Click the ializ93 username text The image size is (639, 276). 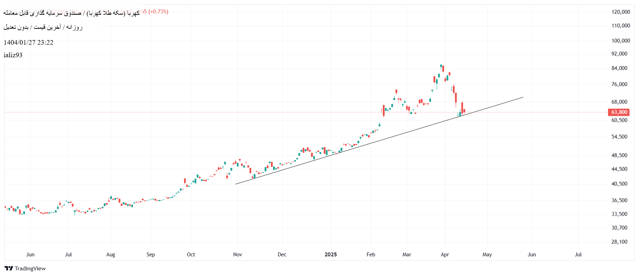click(13, 55)
